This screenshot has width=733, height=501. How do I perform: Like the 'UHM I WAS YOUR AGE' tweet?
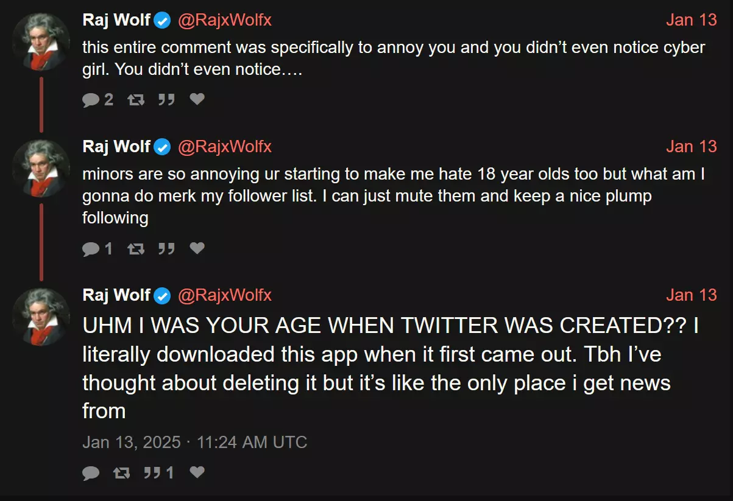[x=197, y=472]
